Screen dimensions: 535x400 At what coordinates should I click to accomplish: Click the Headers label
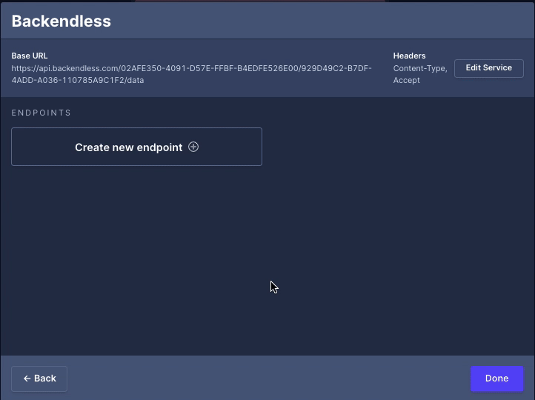410,56
